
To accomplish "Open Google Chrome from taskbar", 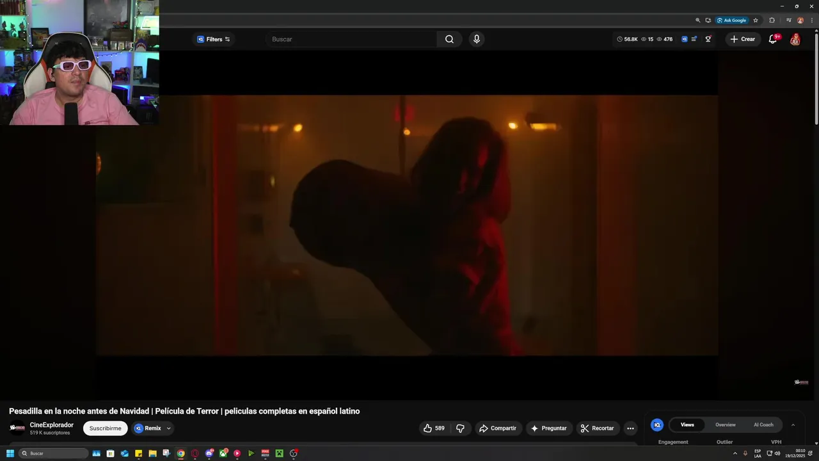I will [181, 453].
